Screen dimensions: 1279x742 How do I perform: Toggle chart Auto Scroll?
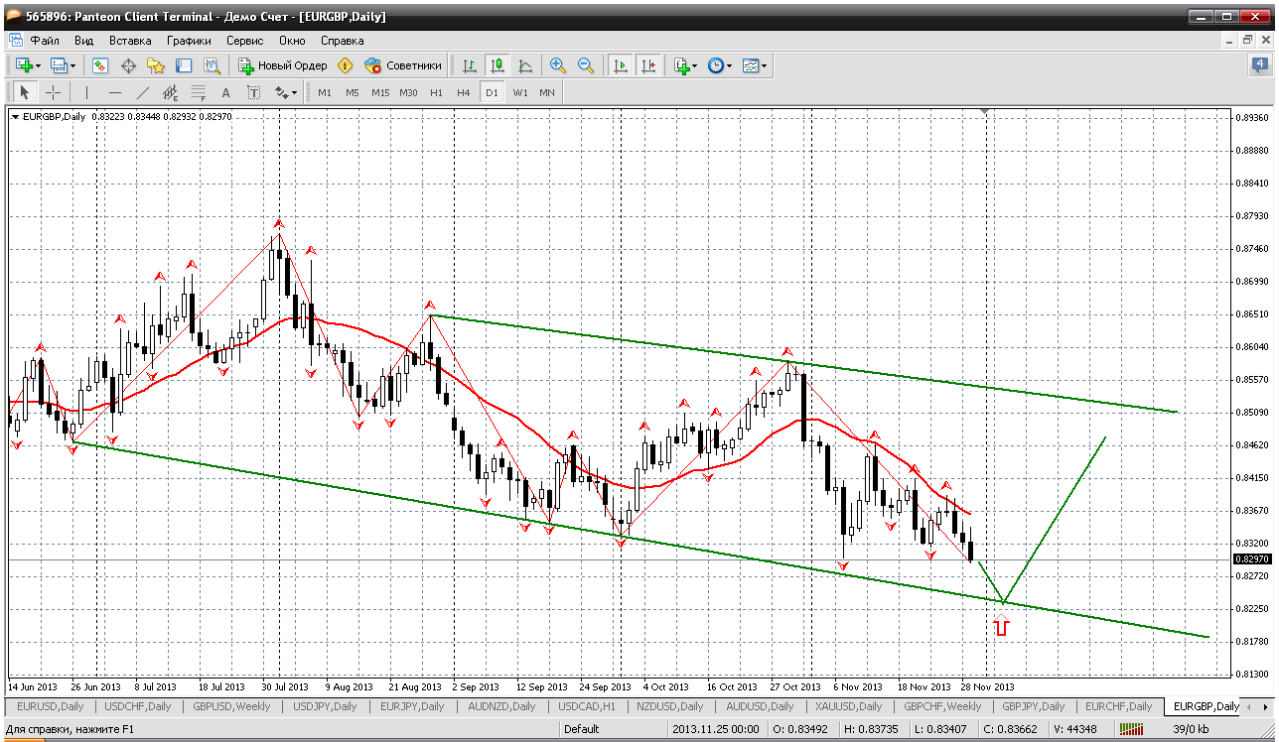click(621, 65)
